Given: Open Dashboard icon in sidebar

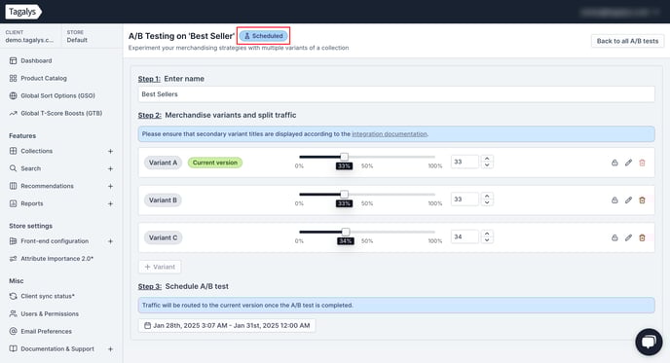Looking at the screenshot, I should pos(14,60).
